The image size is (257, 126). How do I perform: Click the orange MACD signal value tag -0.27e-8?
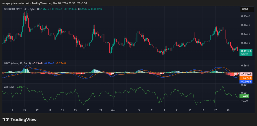pyautogui.click(x=246, y=78)
